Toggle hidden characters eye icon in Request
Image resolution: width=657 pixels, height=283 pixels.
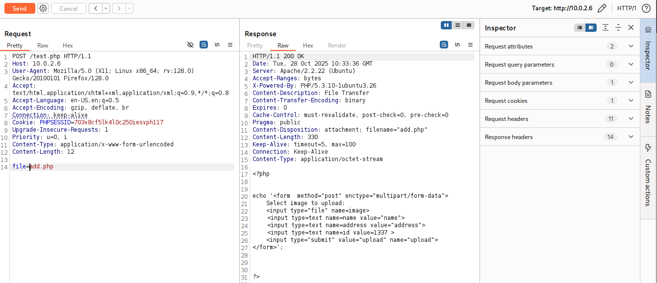[x=191, y=45]
